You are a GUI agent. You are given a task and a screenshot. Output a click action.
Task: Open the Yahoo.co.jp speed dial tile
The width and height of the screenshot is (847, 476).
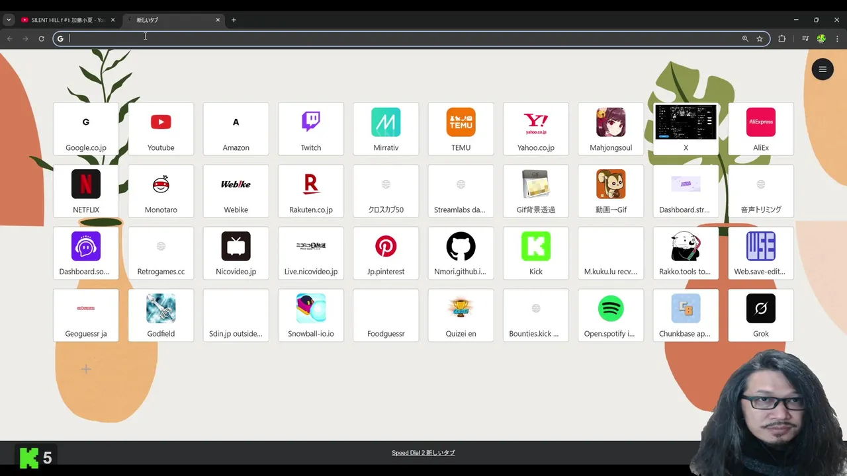point(536,129)
